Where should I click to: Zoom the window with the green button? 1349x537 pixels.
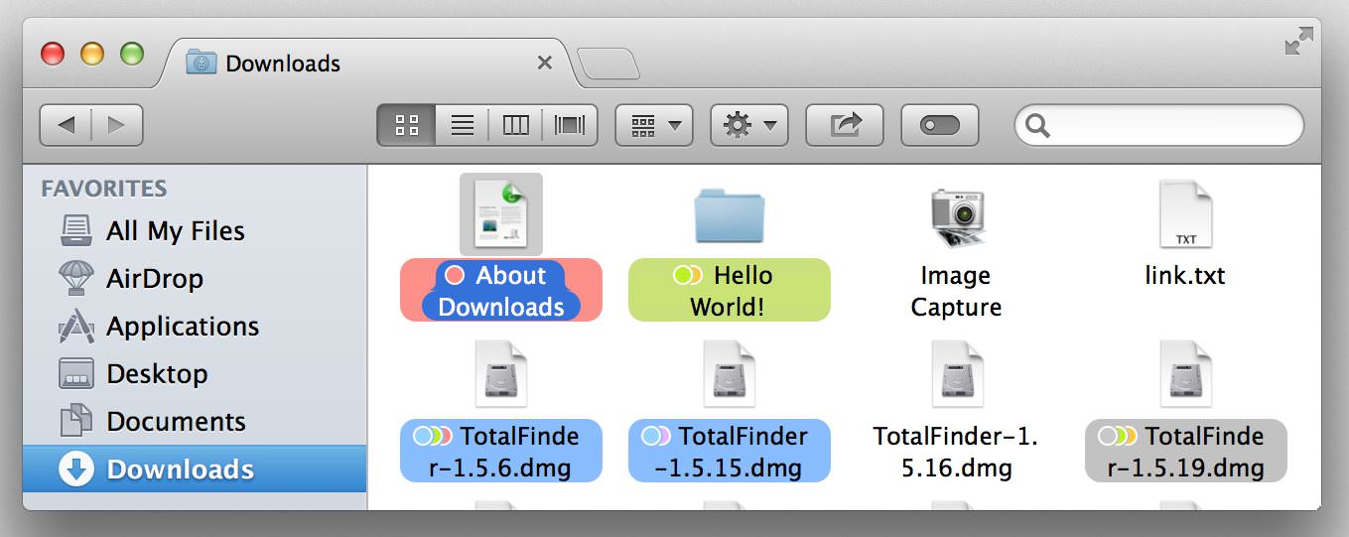pyautogui.click(x=132, y=54)
